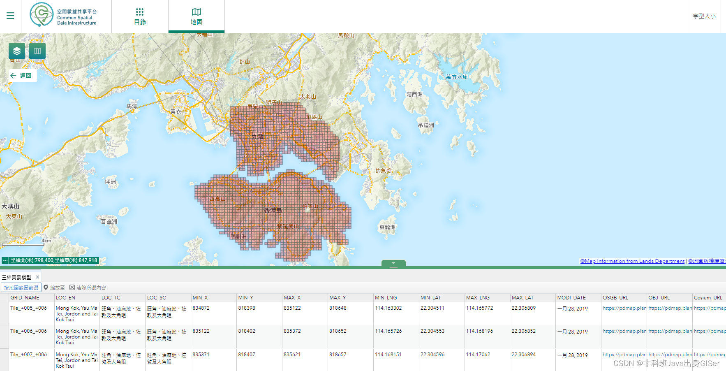Select row Tile_+007_+006
The height and width of the screenshot is (371, 726).
tap(363, 360)
